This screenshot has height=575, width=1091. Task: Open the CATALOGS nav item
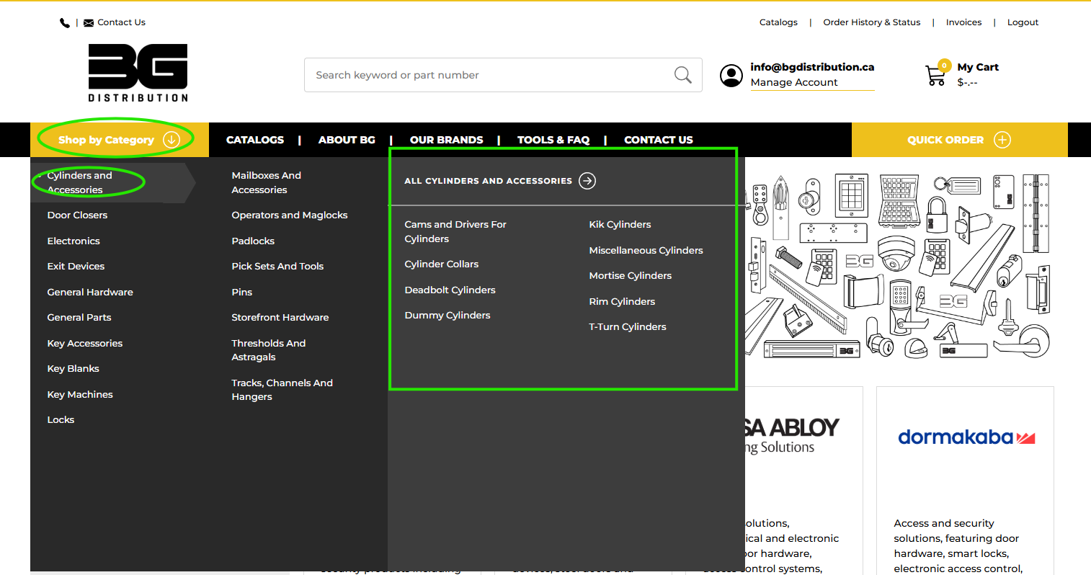255,140
